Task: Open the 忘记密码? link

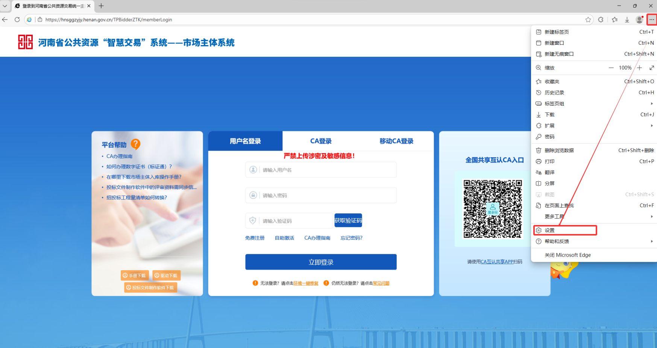Action: tap(351, 238)
